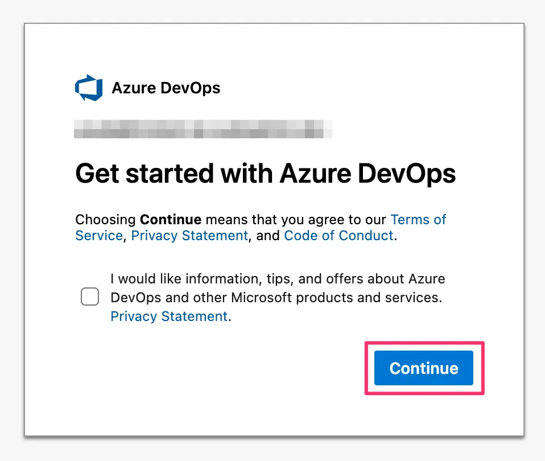Click the Continue button
Viewport: 545px width, 461px height.
tap(423, 368)
